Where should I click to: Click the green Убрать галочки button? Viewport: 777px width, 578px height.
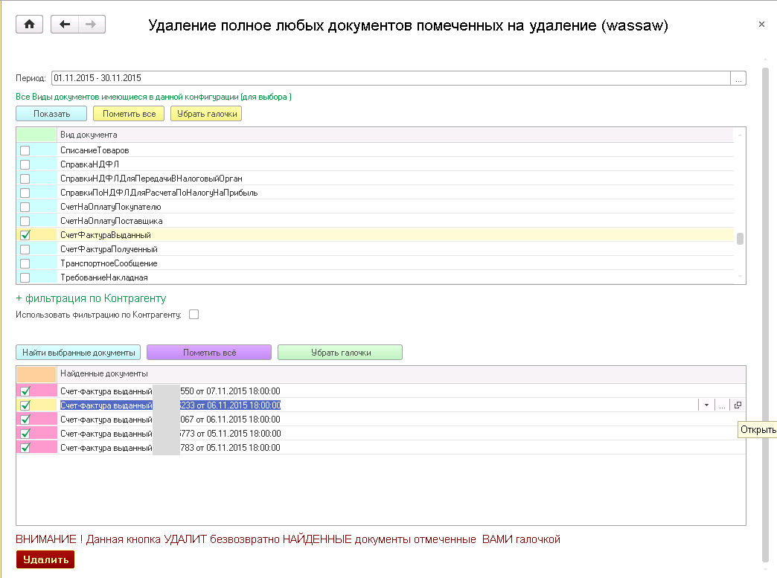click(340, 353)
